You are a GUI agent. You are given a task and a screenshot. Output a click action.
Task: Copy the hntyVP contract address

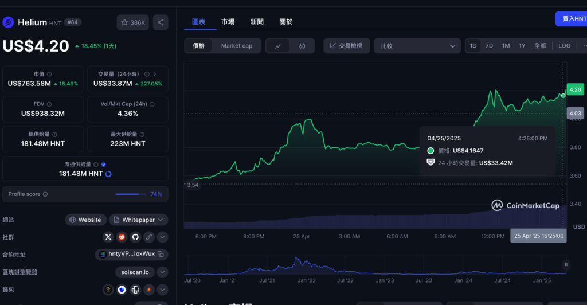(x=161, y=254)
